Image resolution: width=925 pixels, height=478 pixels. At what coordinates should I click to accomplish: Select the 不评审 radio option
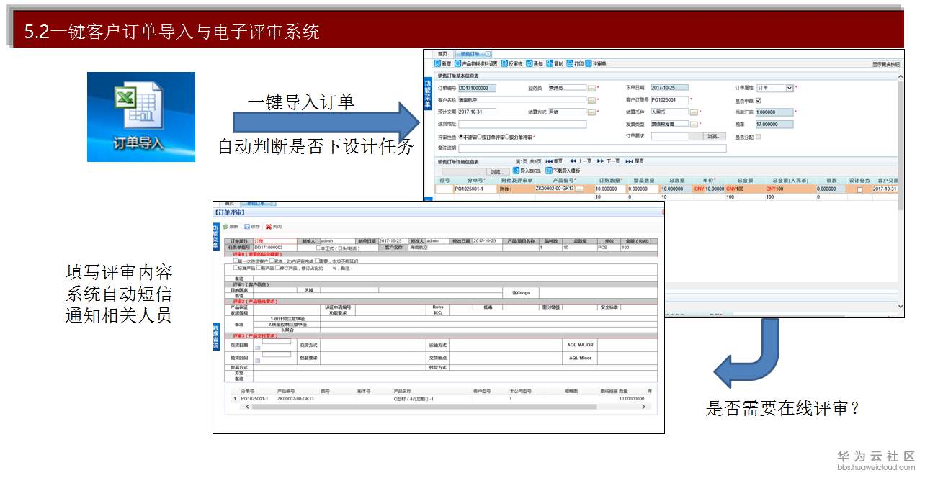(461, 137)
